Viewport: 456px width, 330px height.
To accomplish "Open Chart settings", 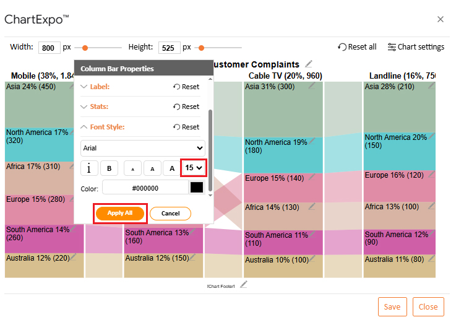I will tap(416, 47).
